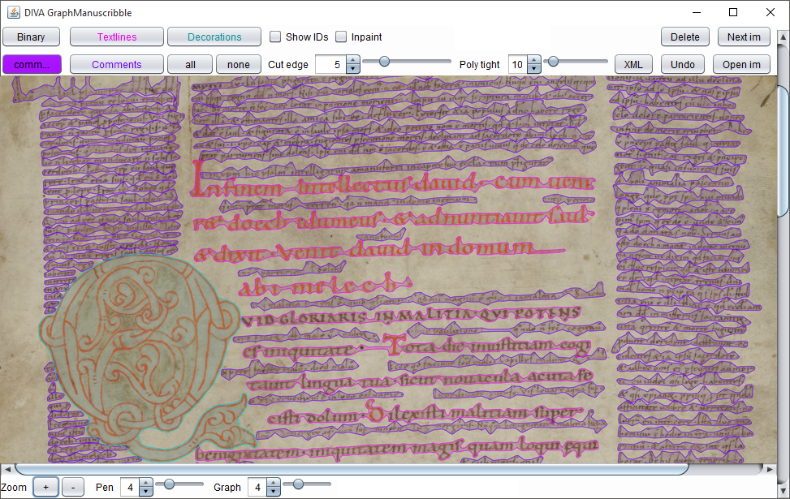Decrease the Graph spinner value

[273, 492]
